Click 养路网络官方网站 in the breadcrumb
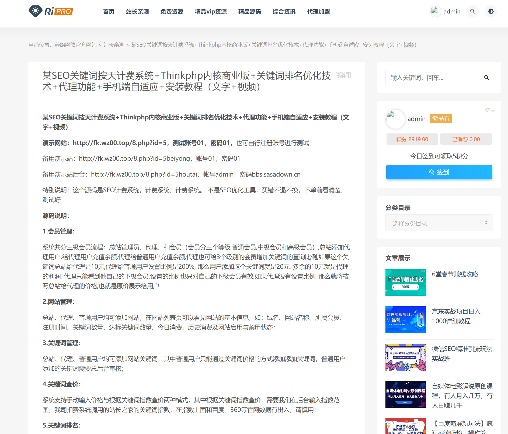Screen dimensions: 508x434 tap(75, 45)
